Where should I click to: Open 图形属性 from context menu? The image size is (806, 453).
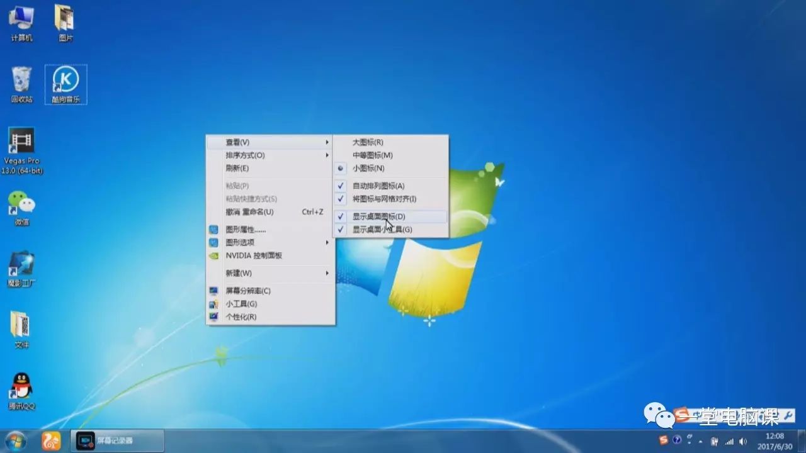[x=270, y=230]
